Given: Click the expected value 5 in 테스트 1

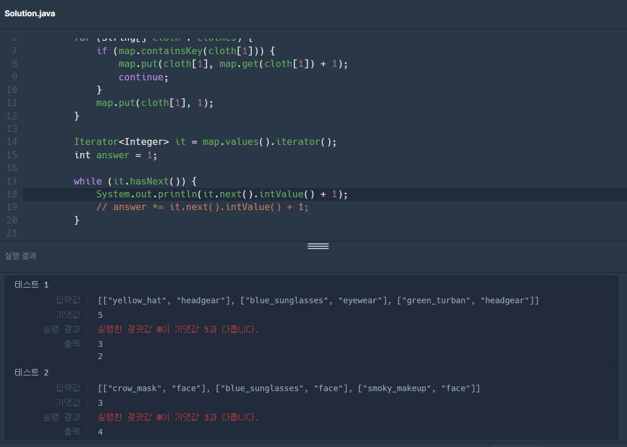Looking at the screenshot, I should tap(101, 315).
